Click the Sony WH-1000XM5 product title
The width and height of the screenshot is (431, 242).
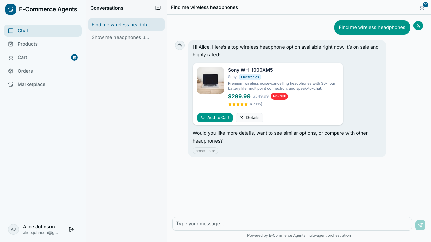(251, 70)
